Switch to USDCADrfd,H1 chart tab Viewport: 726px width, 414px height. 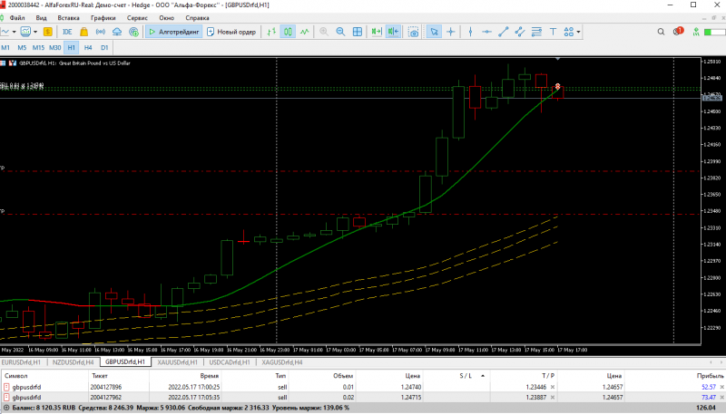pyautogui.click(x=230, y=362)
